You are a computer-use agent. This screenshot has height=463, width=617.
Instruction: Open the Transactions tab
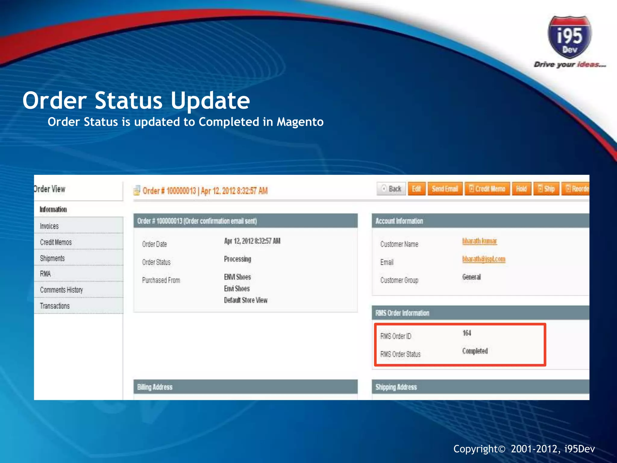pos(79,306)
